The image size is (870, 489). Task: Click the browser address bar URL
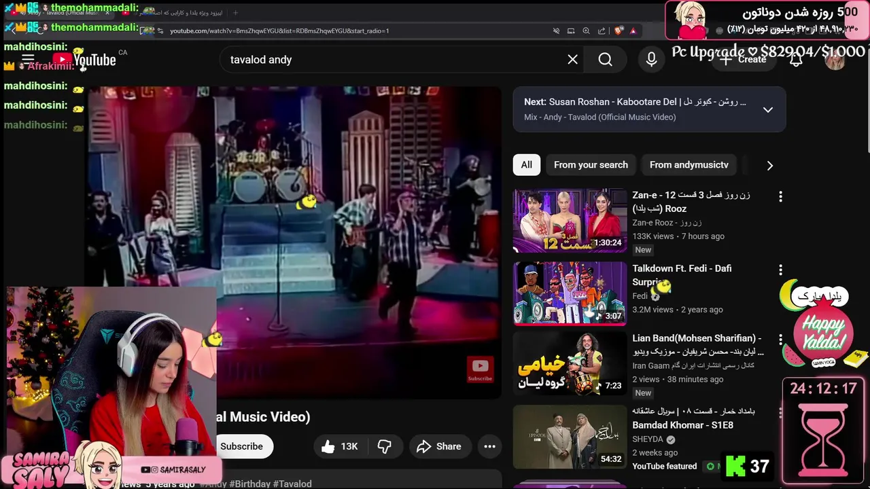tap(279, 31)
